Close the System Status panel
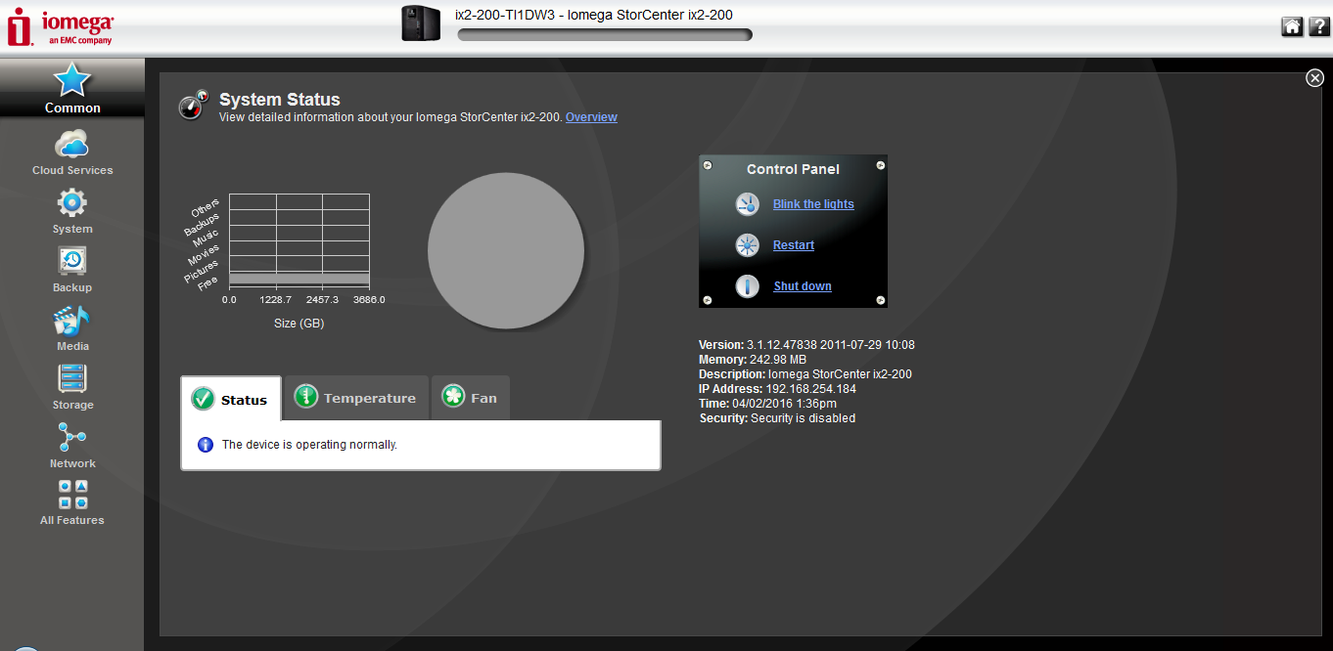1333x651 pixels. [x=1314, y=78]
